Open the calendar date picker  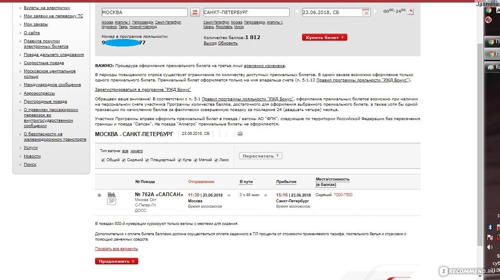click(365, 12)
